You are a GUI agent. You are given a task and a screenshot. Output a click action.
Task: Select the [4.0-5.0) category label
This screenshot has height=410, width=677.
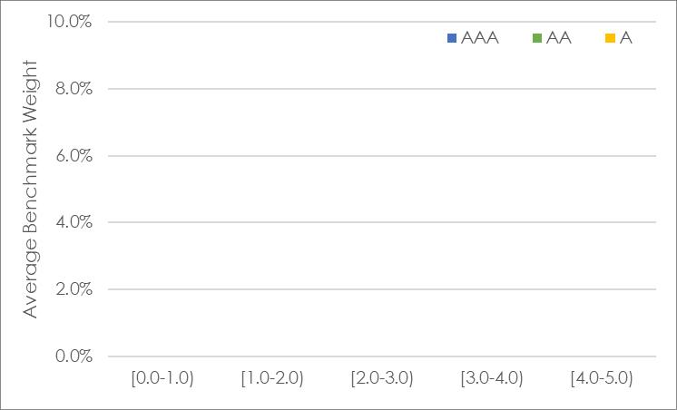click(602, 378)
